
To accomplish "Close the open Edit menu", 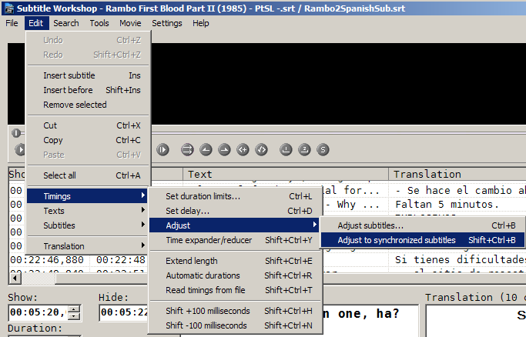I will point(36,23).
